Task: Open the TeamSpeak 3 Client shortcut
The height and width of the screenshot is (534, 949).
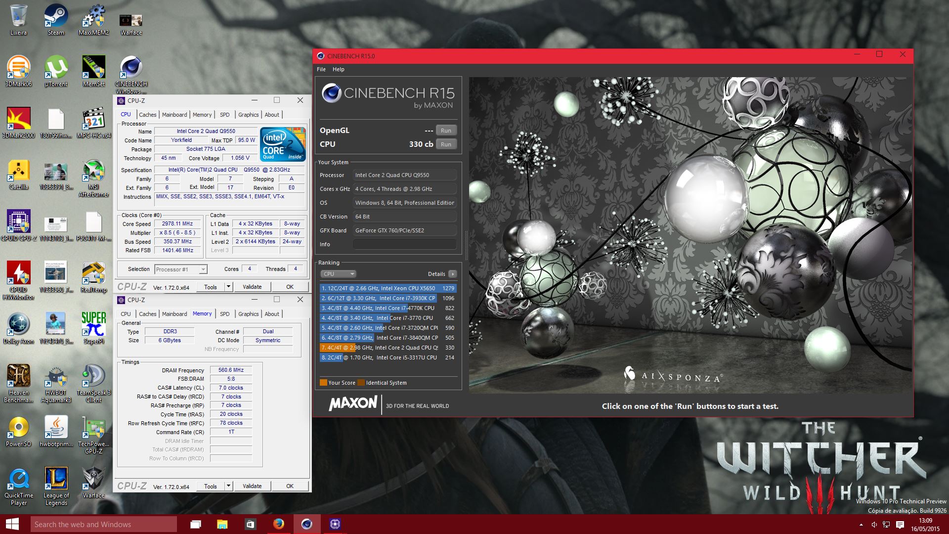Action: tap(93, 383)
